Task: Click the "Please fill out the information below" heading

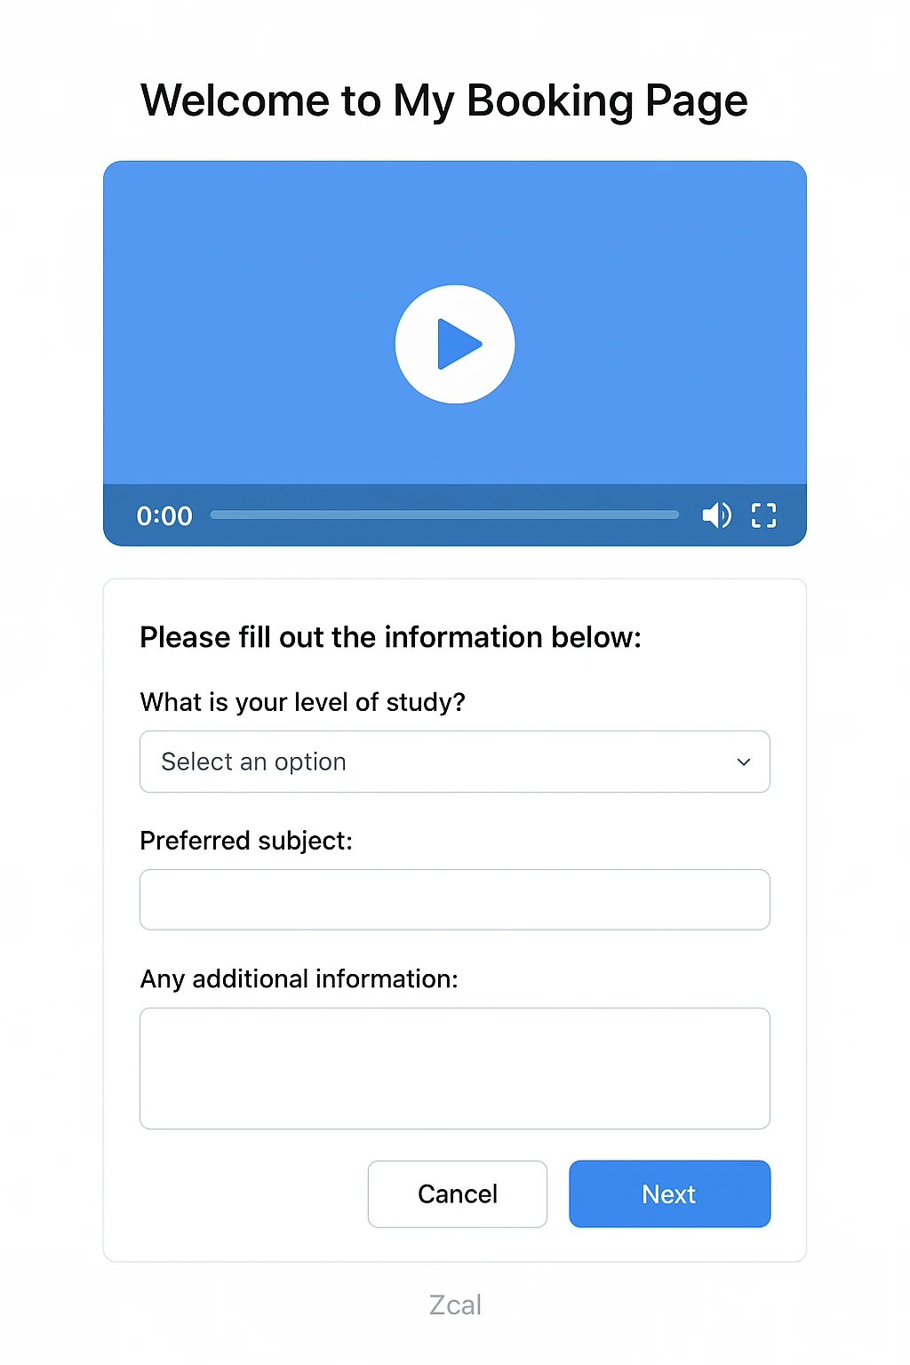Action: point(390,637)
